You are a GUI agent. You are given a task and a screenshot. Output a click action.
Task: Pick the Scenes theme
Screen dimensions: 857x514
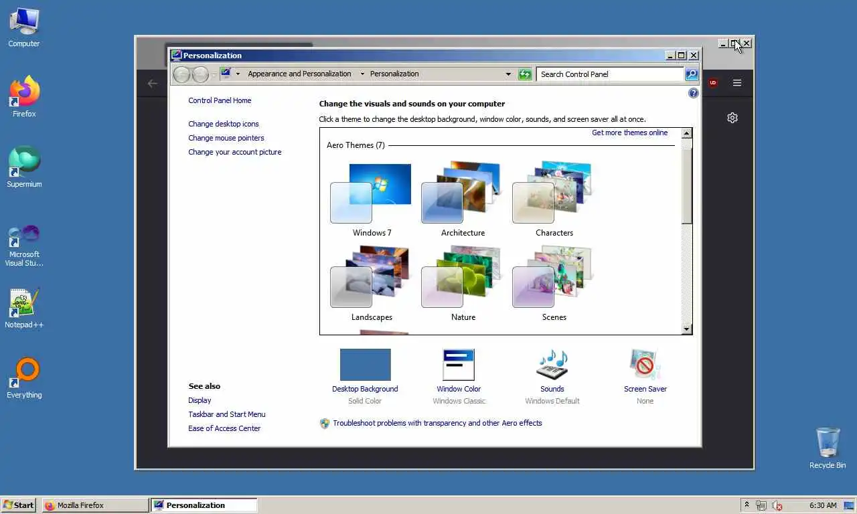(x=554, y=283)
